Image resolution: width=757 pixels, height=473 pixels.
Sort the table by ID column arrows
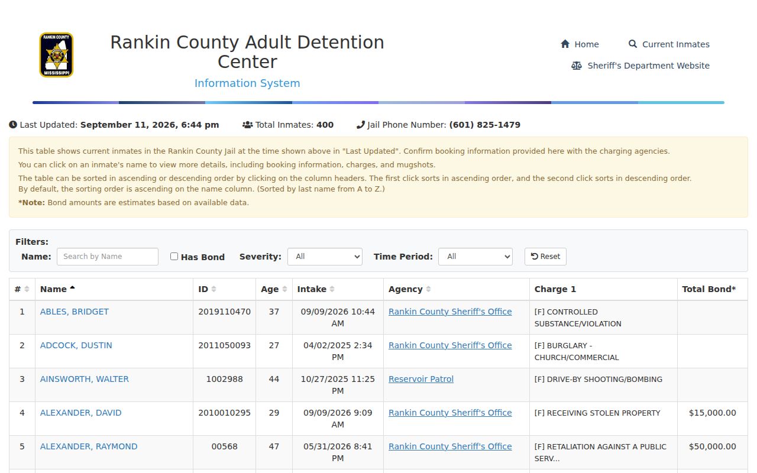[x=213, y=289]
